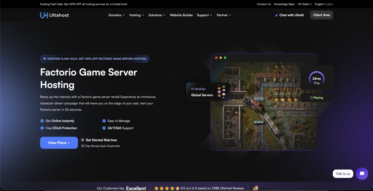Click 30 Day Money-back Guarantee text
Image resolution: width=373 pixels, height=191 pixels.
tap(101, 146)
